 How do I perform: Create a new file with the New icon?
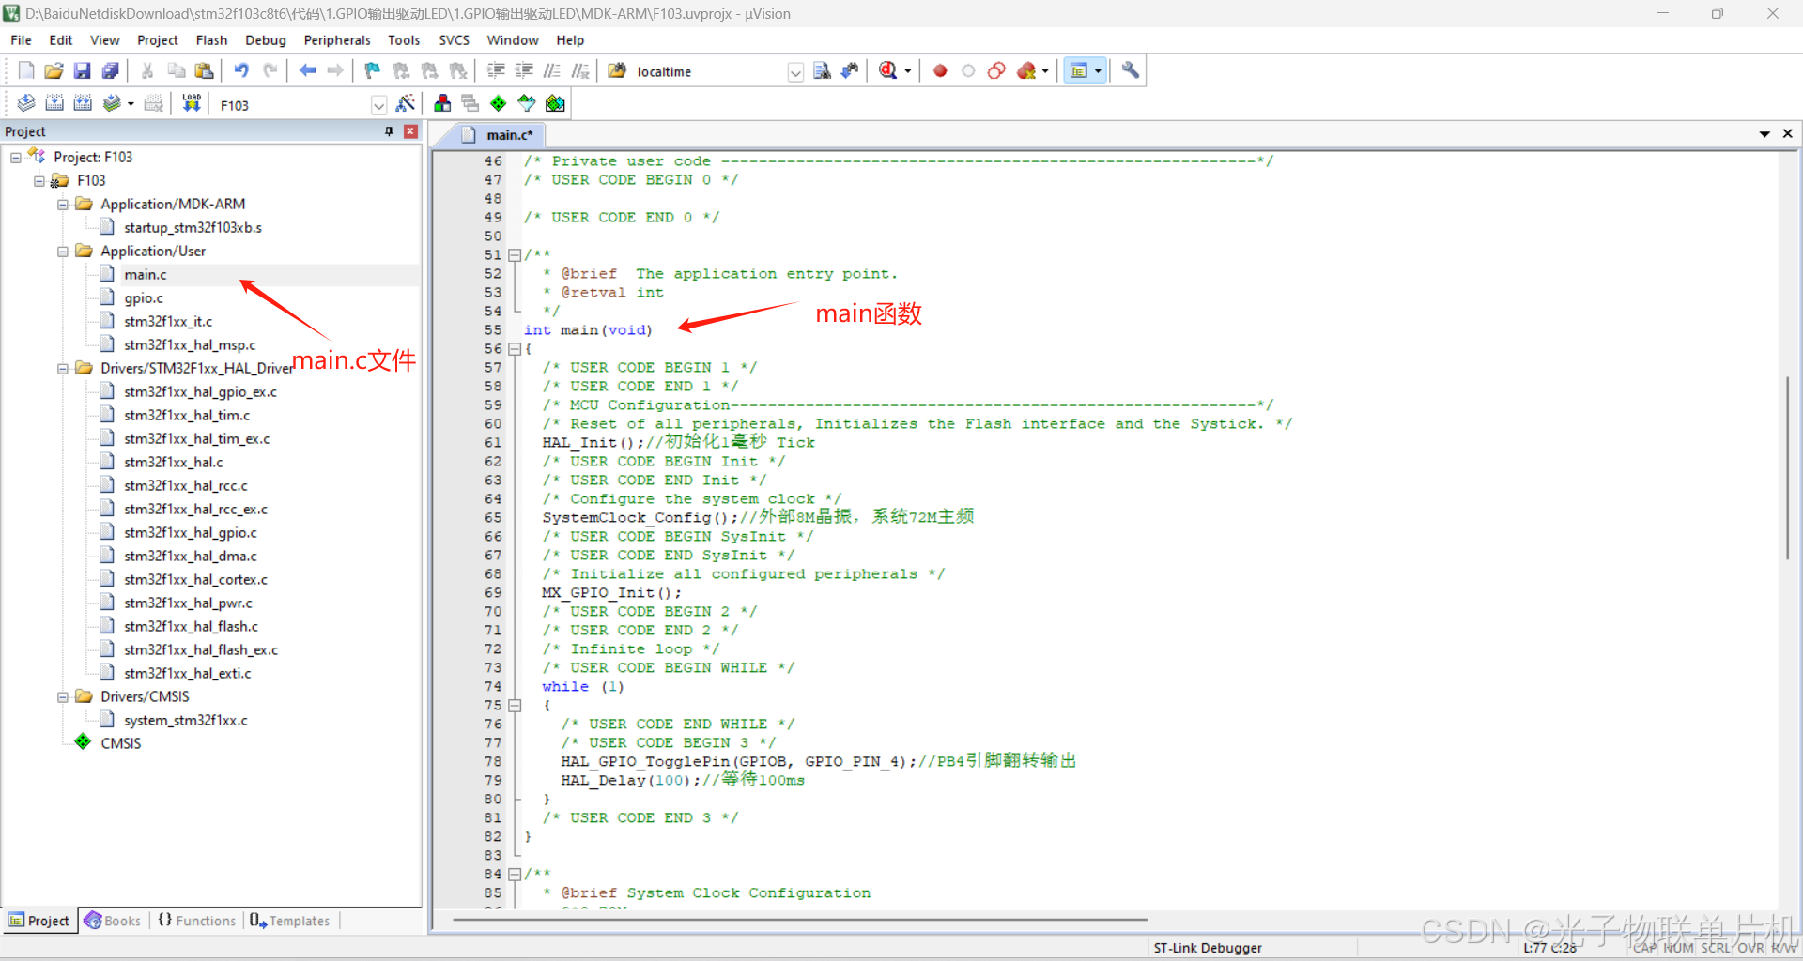click(x=26, y=70)
